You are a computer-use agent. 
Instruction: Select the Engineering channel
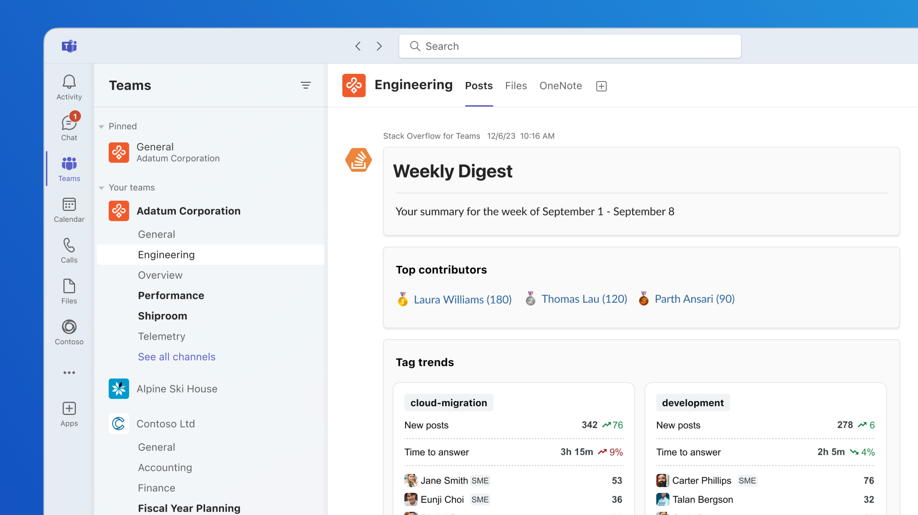(x=211, y=255)
